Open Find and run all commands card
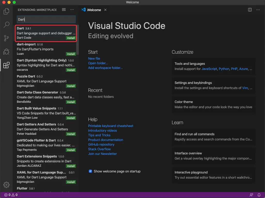Viewport: 265px width, 198px height. 214,137
